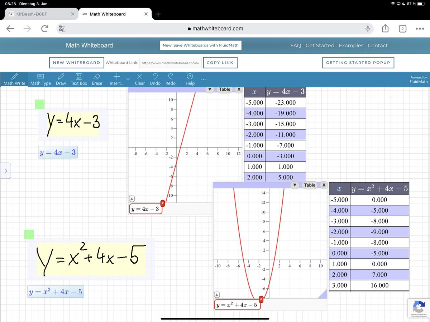This screenshot has height=322, width=430.
Task: Open the translate icon in address bar
Action: pyautogui.click(x=62, y=29)
